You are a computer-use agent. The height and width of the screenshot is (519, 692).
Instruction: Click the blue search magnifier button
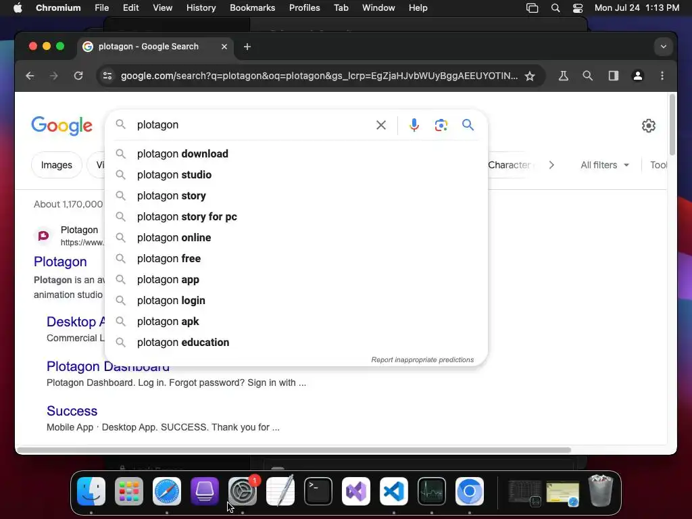468,125
